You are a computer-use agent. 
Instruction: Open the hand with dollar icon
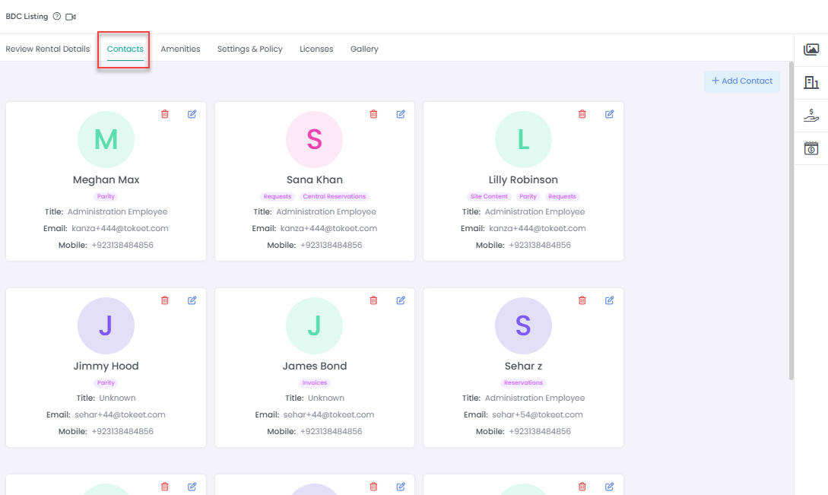pyautogui.click(x=811, y=115)
